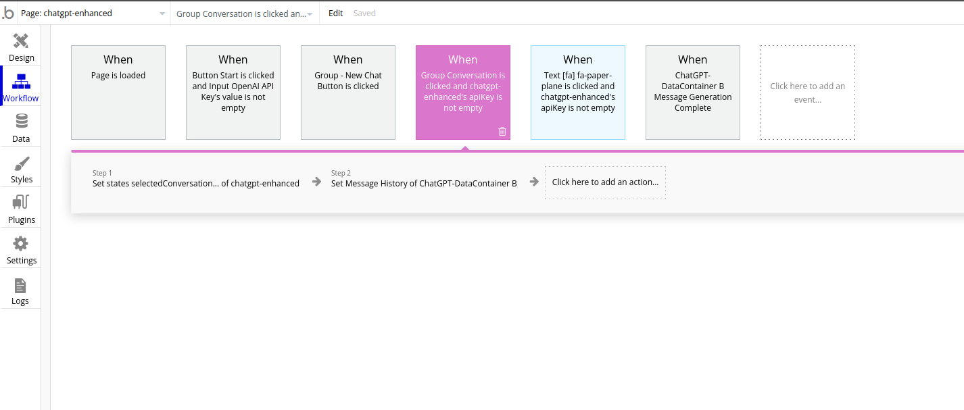Add an action after Step 2
This screenshot has width=964, height=410.
pos(604,182)
